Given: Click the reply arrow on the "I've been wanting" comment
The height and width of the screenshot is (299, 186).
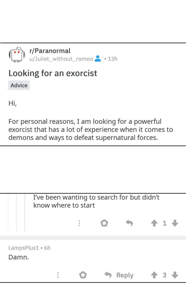Looking at the screenshot, I should pyautogui.click(x=129, y=223).
